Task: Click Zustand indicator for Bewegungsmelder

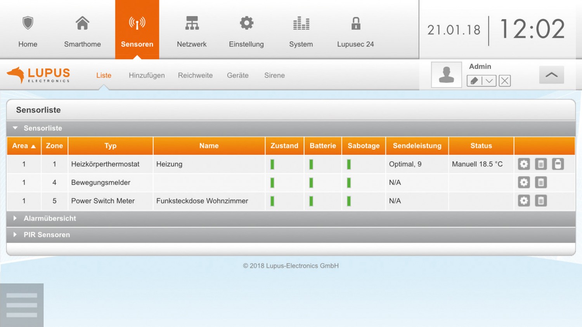Action: pos(272,183)
